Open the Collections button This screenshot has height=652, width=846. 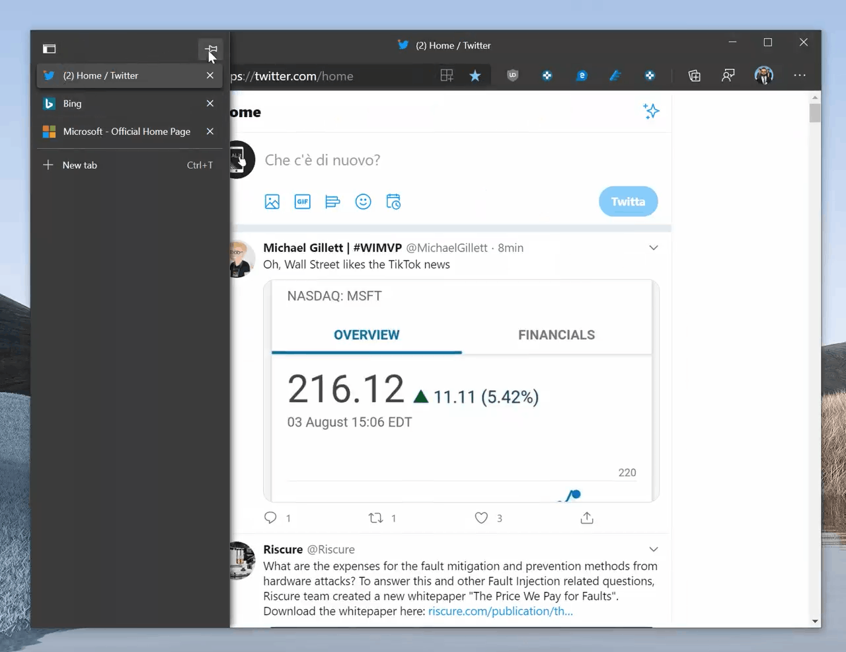[x=695, y=75]
